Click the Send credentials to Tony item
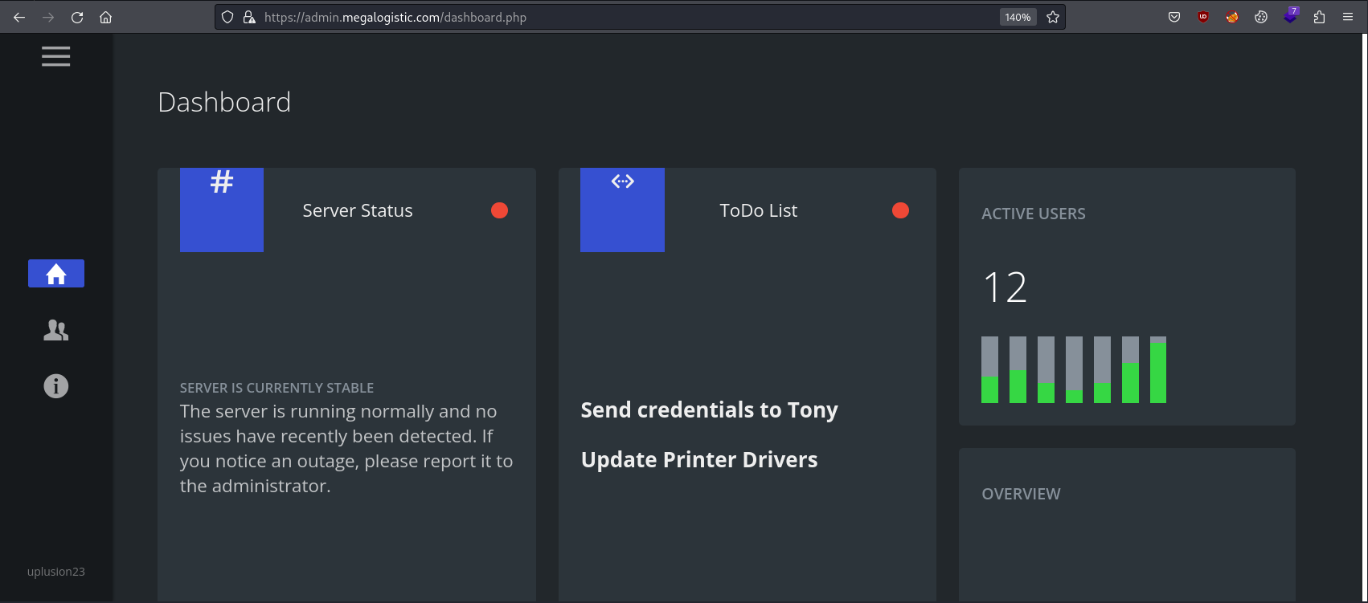Screen dimensions: 1368x603 [x=709, y=409]
